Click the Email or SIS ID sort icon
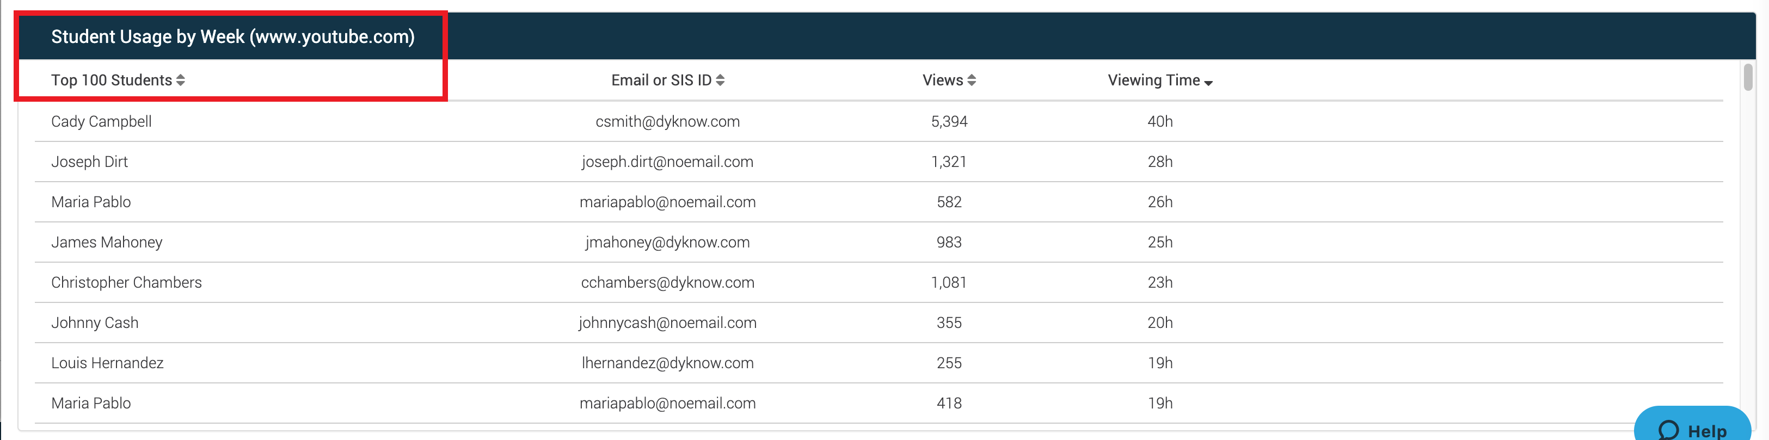 tap(720, 80)
